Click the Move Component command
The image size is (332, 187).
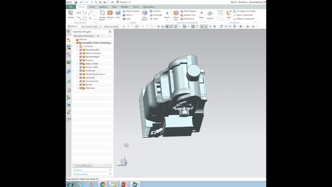(243, 15)
